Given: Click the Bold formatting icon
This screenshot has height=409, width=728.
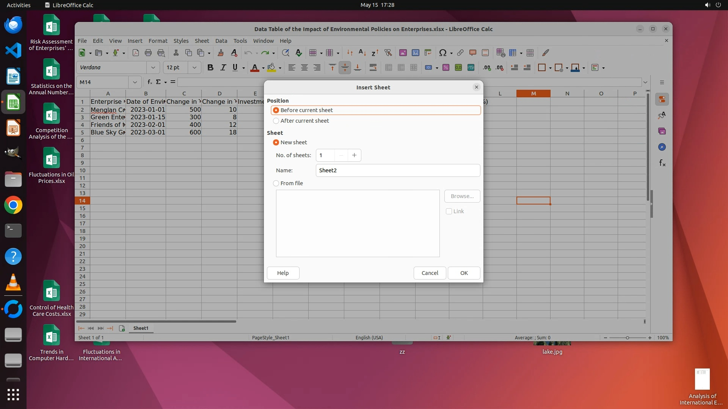Looking at the screenshot, I should pos(210,67).
